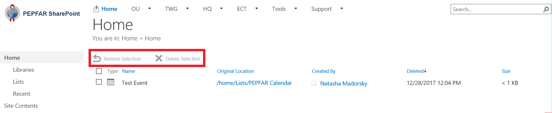Image resolution: width=552 pixels, height=113 pixels.
Task: Toggle presence checkbox beside Natasha Madorsky
Action: point(314,83)
